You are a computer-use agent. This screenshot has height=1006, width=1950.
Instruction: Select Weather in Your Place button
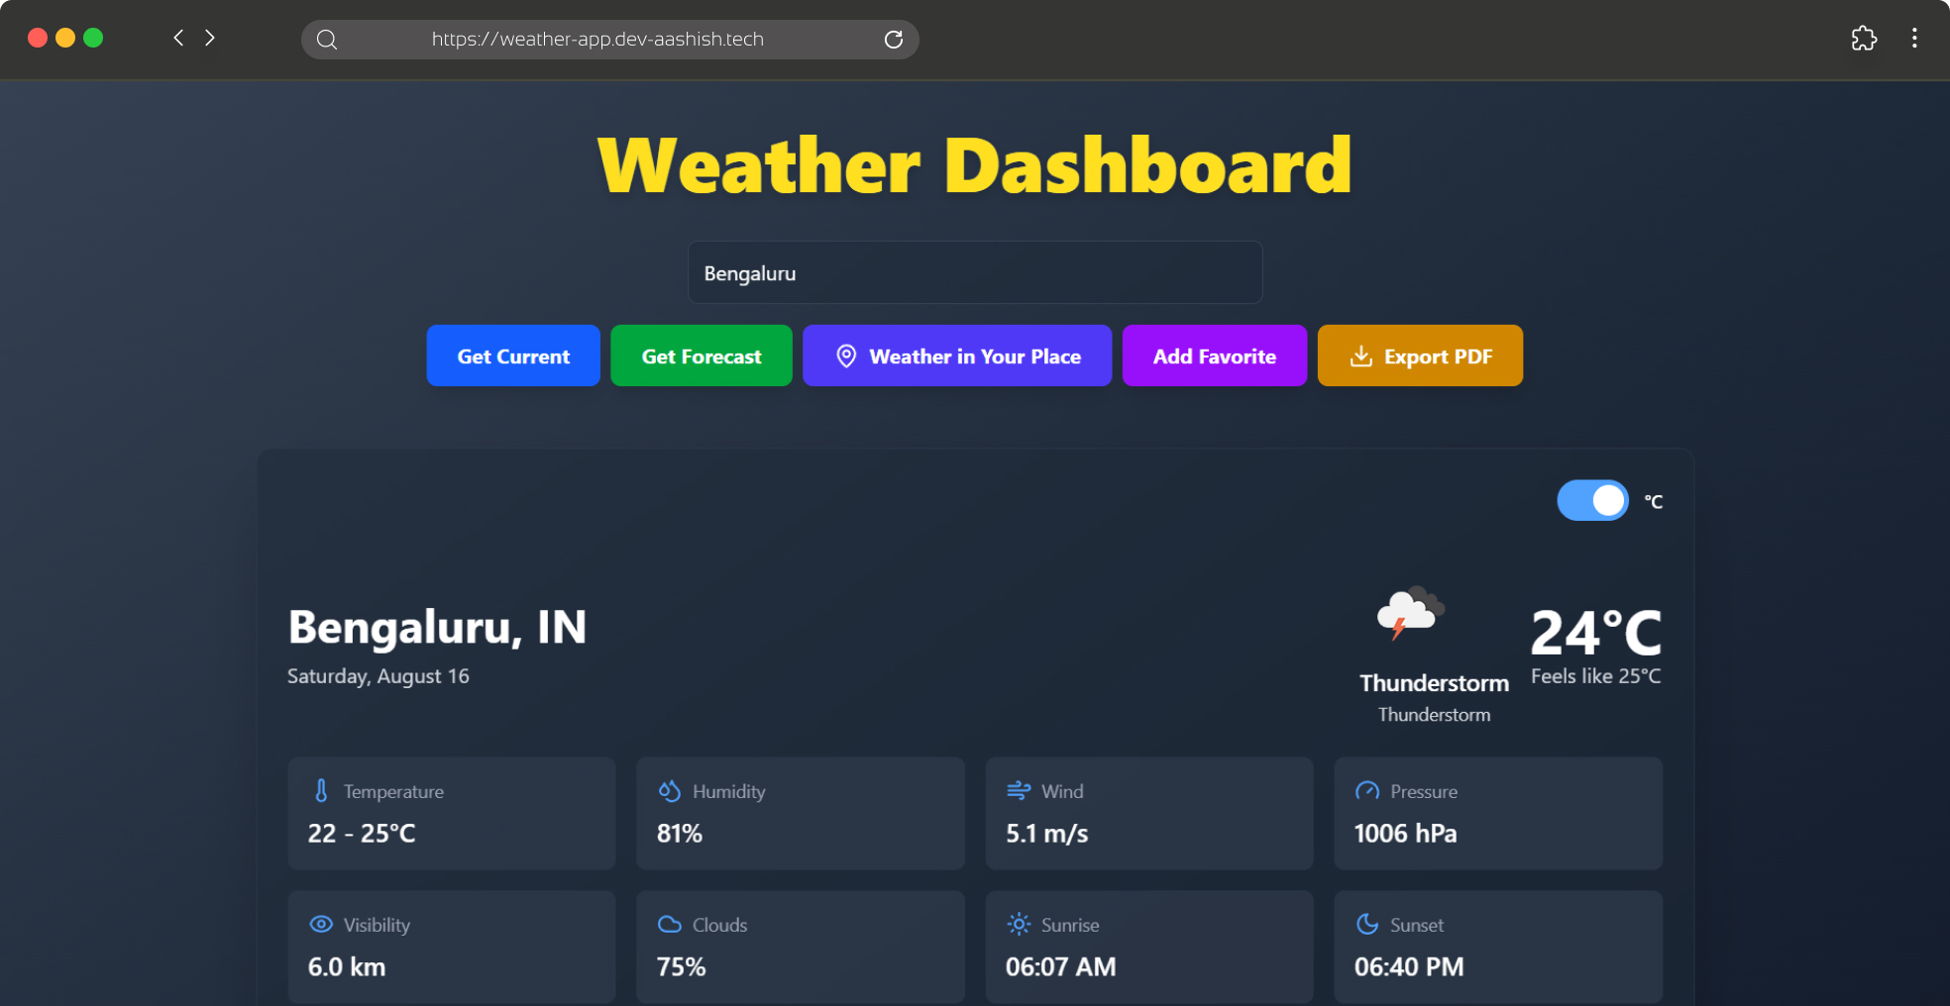point(957,355)
